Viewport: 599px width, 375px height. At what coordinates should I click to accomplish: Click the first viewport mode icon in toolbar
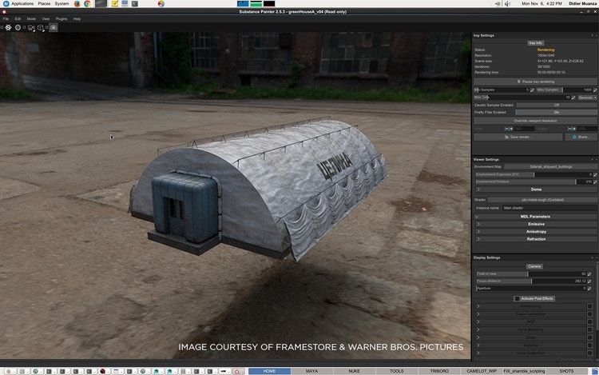[6, 27]
